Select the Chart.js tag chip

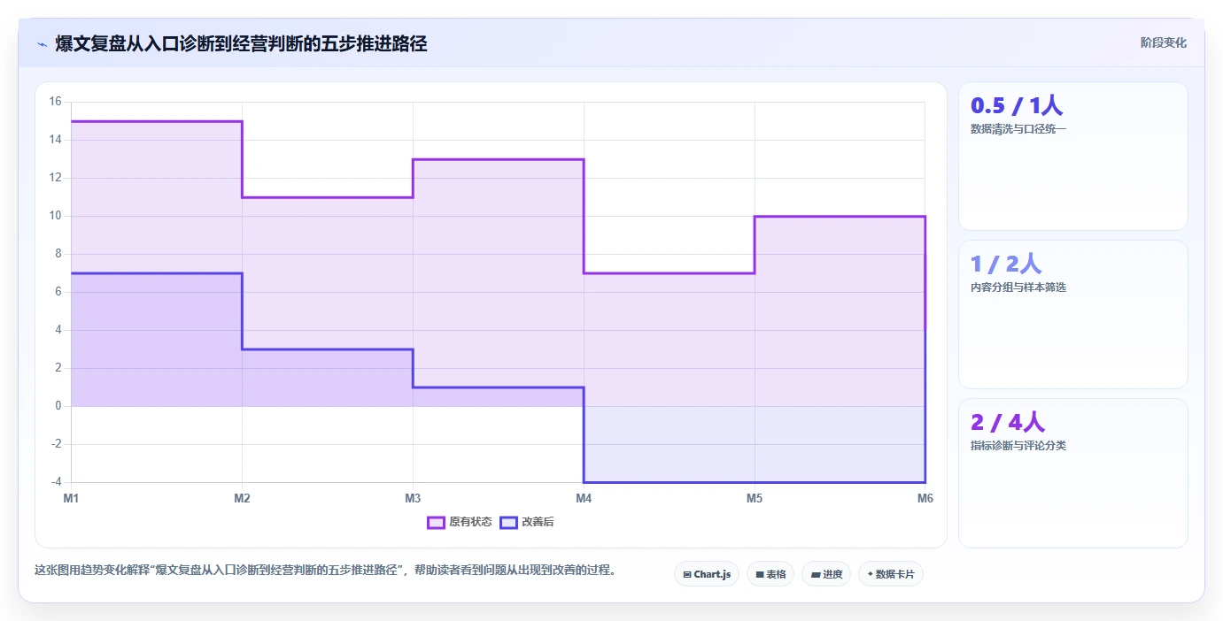[707, 574]
